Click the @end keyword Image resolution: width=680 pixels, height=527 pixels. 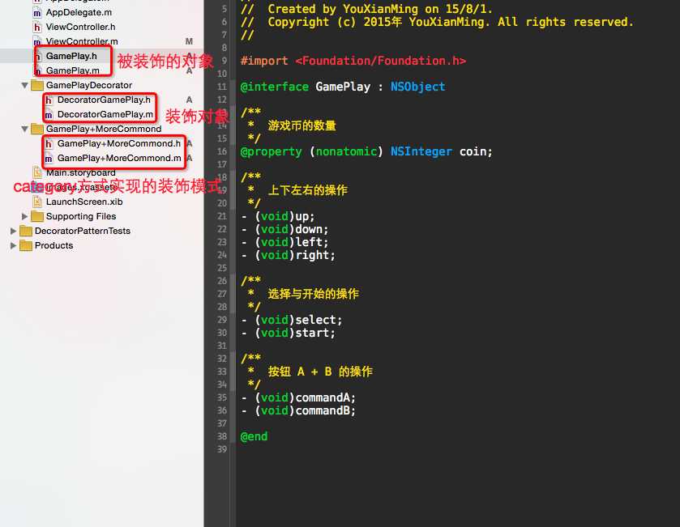tap(254, 436)
